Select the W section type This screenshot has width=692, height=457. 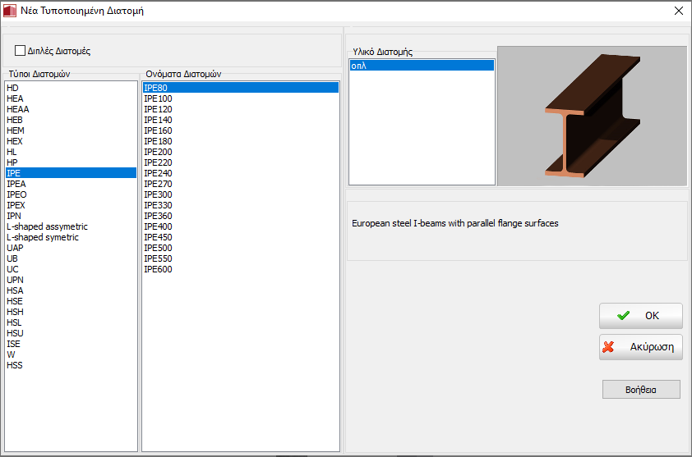pos(11,354)
